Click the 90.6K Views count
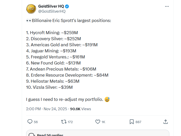Screen dimensions: 181x136 point(81,109)
